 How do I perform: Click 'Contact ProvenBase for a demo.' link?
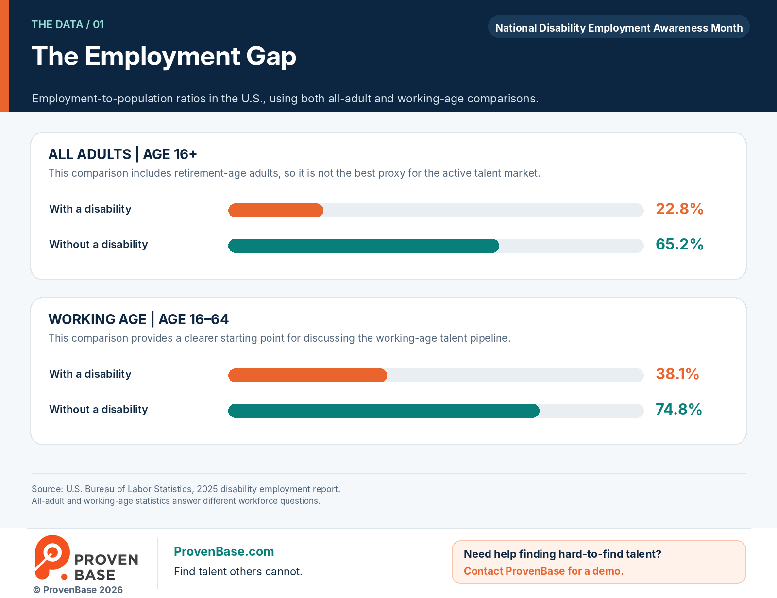point(543,571)
